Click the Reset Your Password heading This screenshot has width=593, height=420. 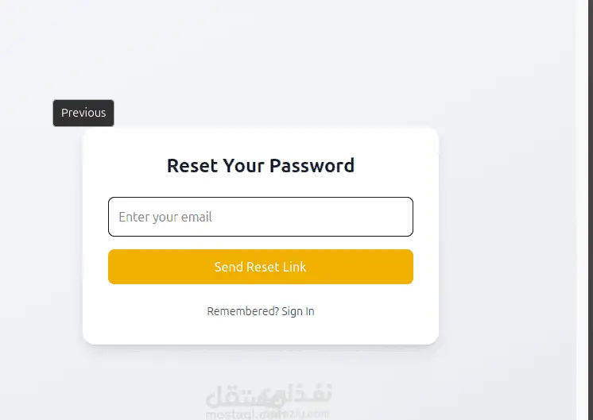pos(260,166)
